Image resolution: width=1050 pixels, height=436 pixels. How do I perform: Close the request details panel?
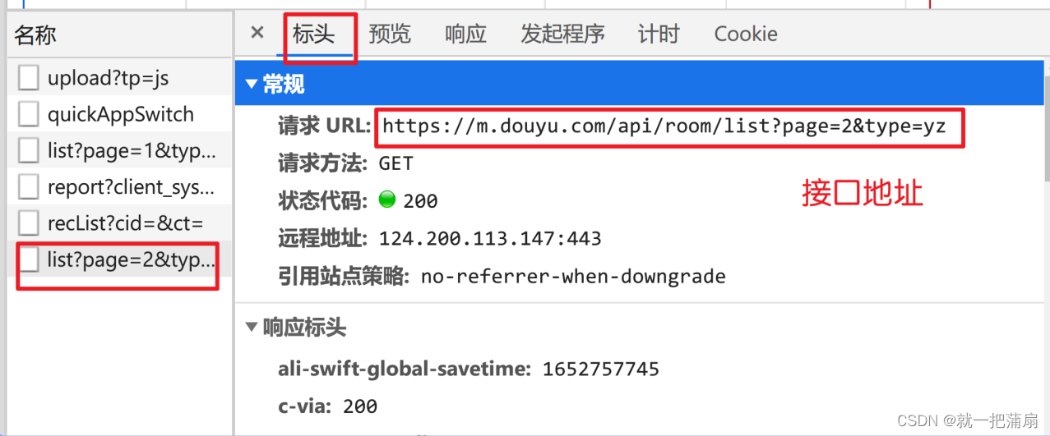tap(257, 33)
